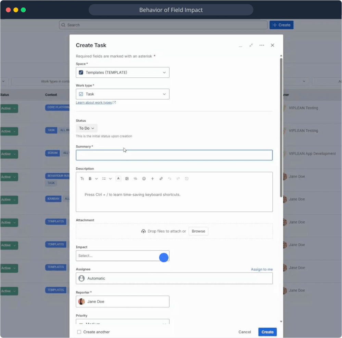Open the three-dot more actions menu
342x338 pixels.
(x=262, y=45)
